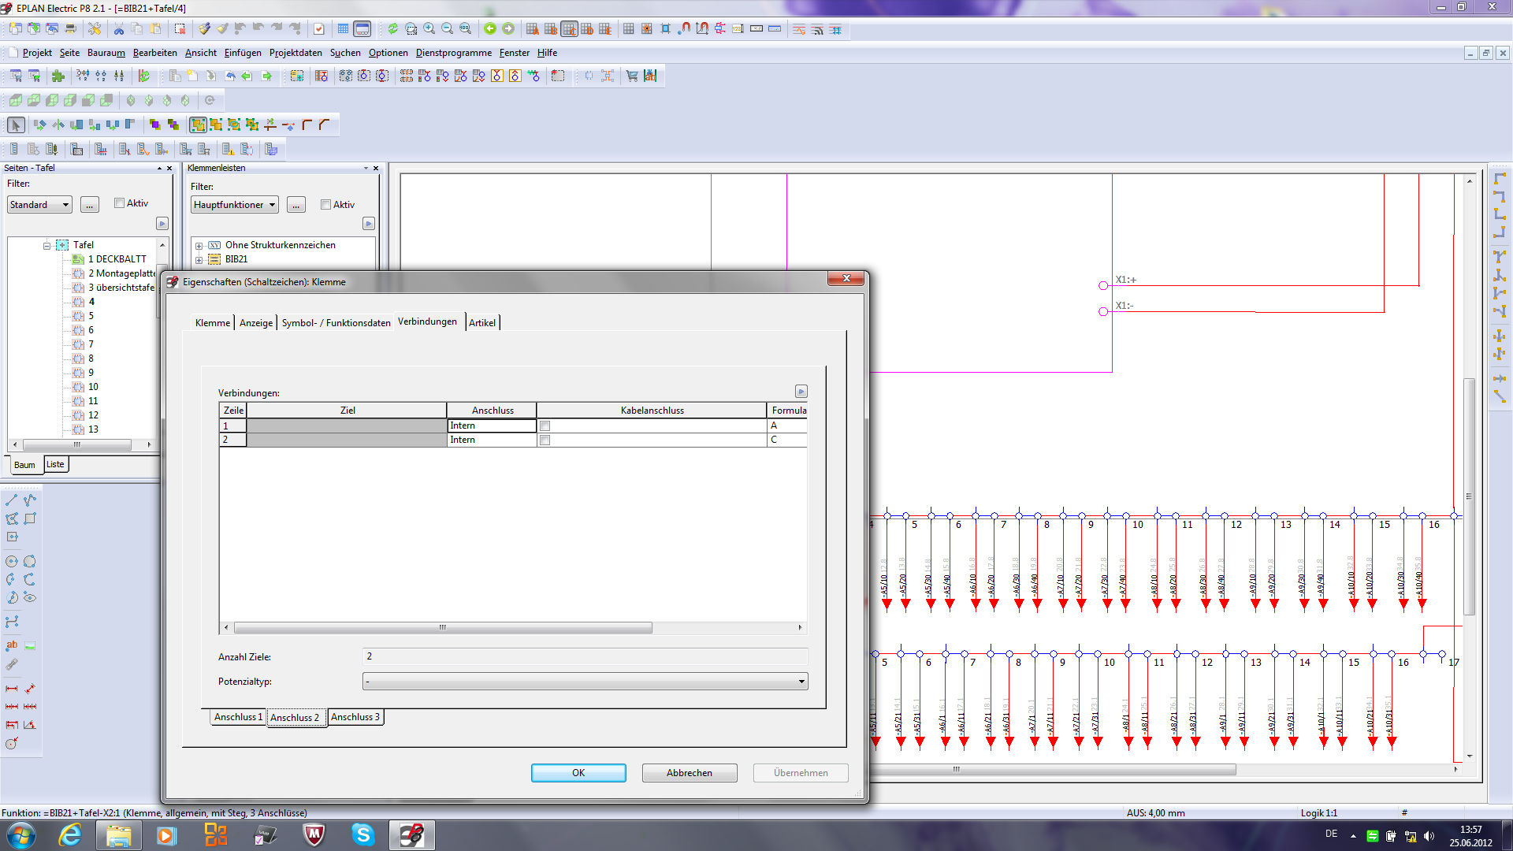This screenshot has height=851, width=1513.
Task: Click the Grid A snap icon
Action: [x=533, y=29]
